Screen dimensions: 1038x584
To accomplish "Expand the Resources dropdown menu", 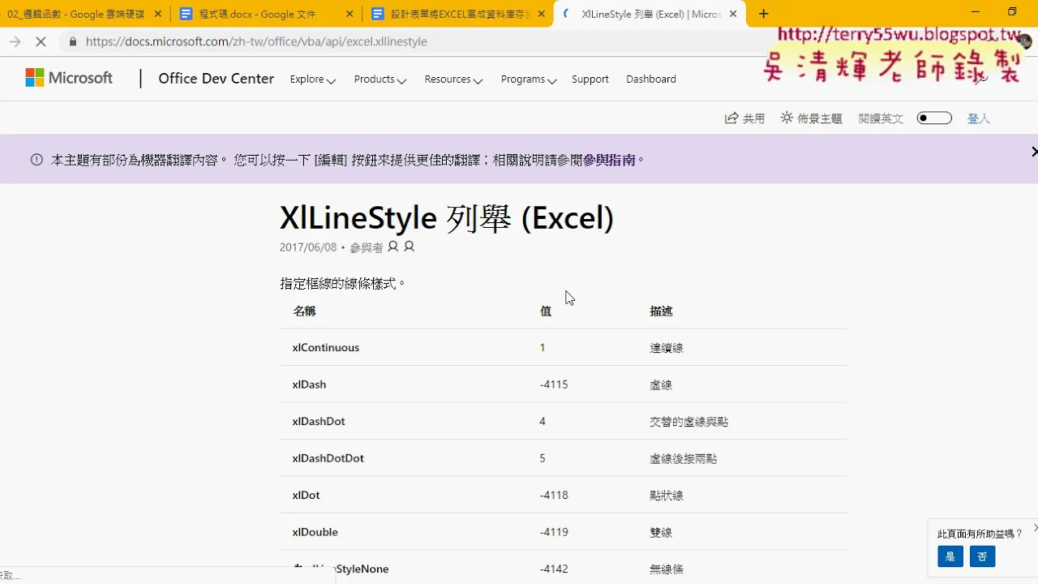I will coord(453,79).
